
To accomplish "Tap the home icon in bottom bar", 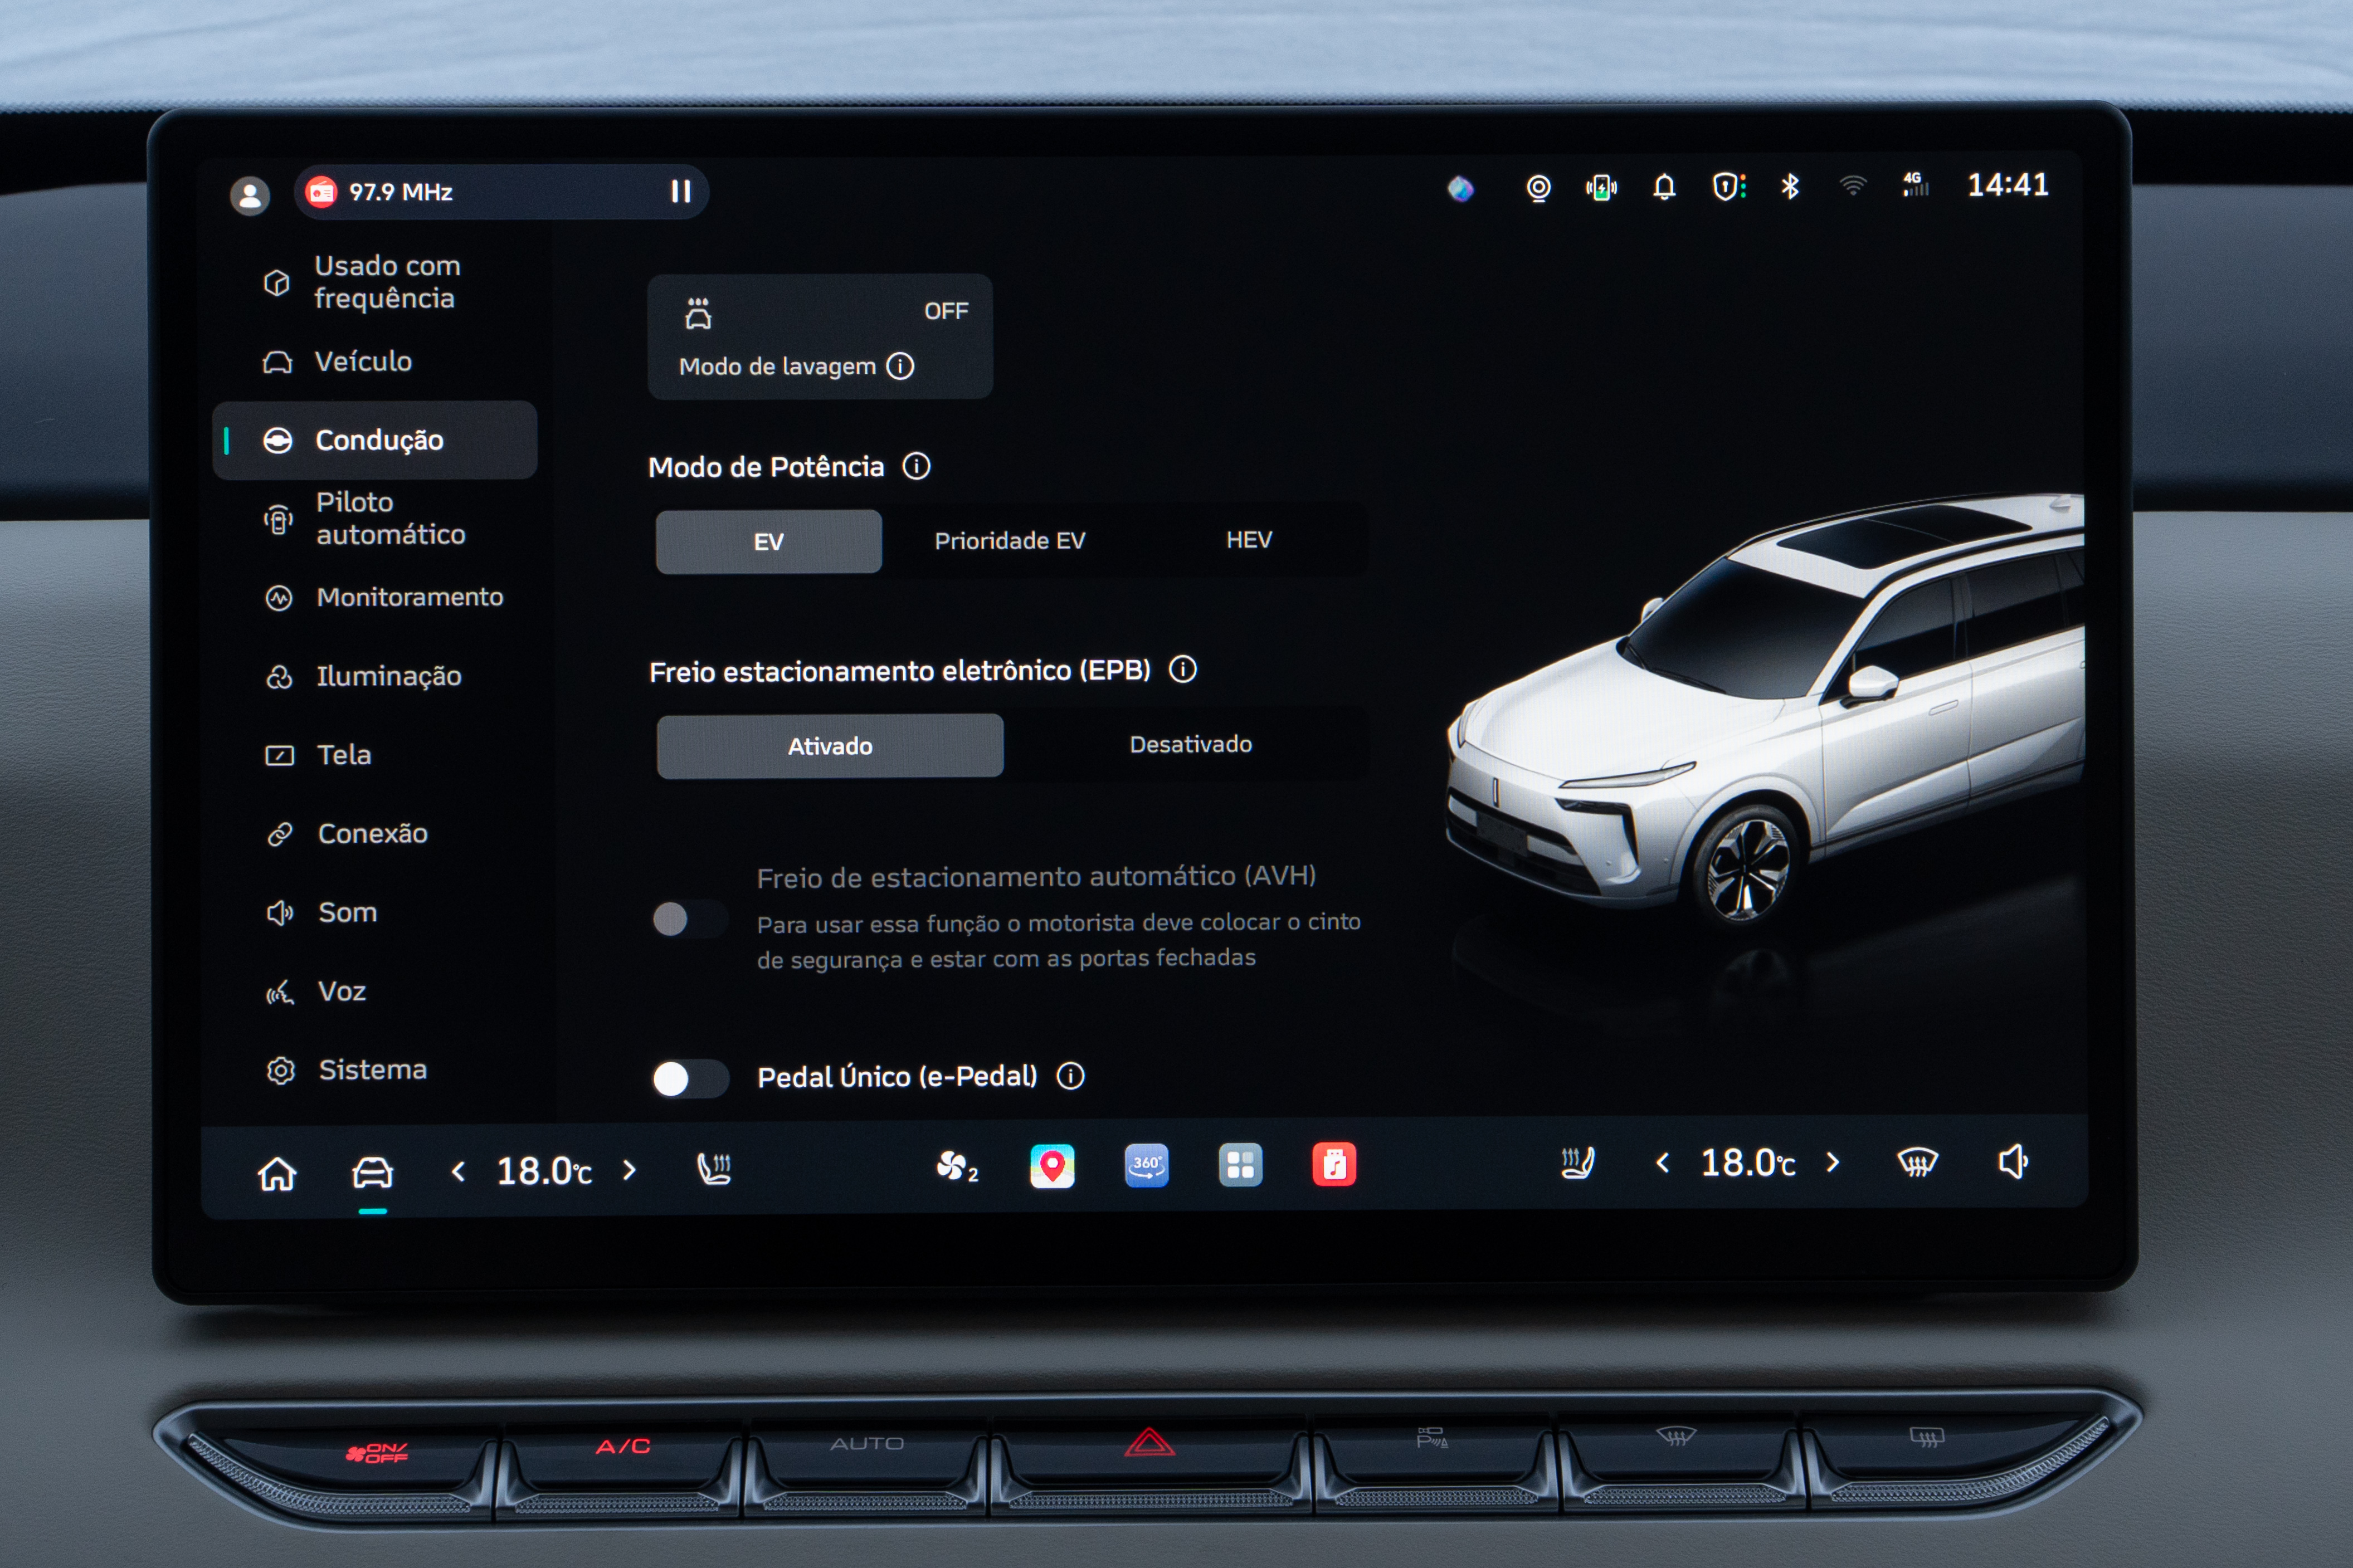I will pos(277,1173).
